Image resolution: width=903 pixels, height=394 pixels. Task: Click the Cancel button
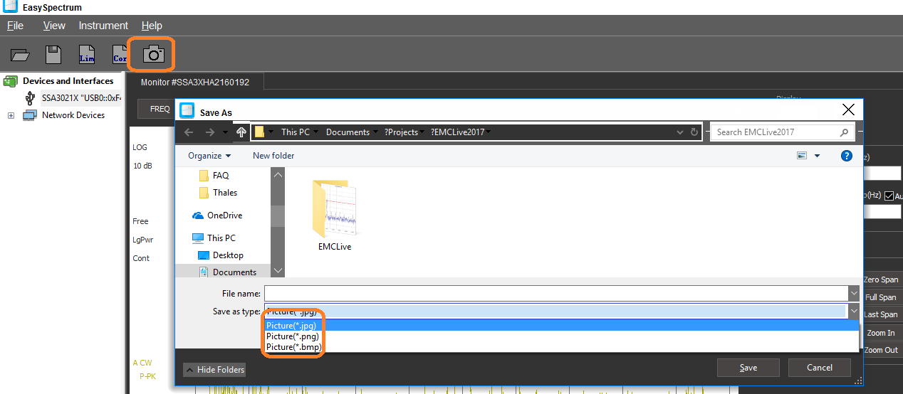click(819, 368)
